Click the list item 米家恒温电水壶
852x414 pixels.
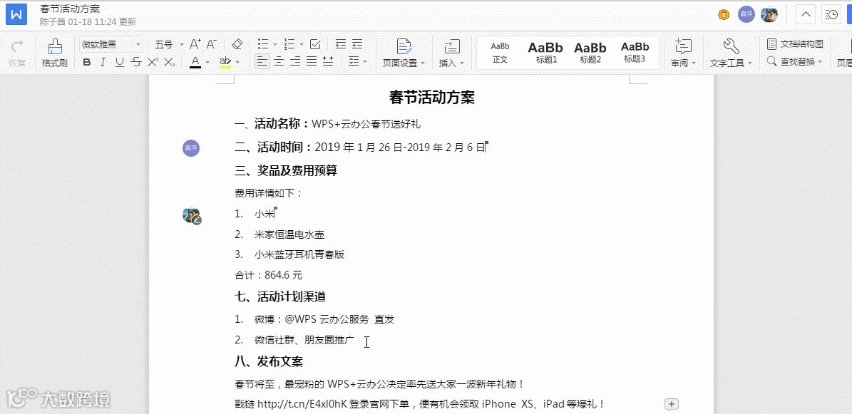(x=289, y=234)
